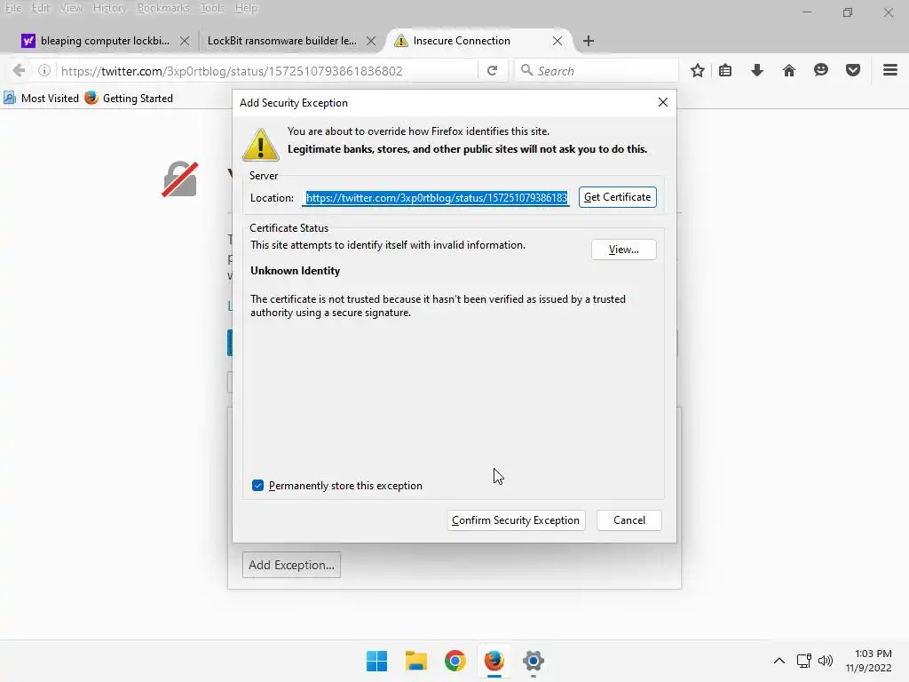Click the Get Certificate button
This screenshot has height=682, width=909.
[x=618, y=197]
